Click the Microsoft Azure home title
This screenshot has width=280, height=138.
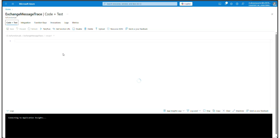tap(27, 4)
